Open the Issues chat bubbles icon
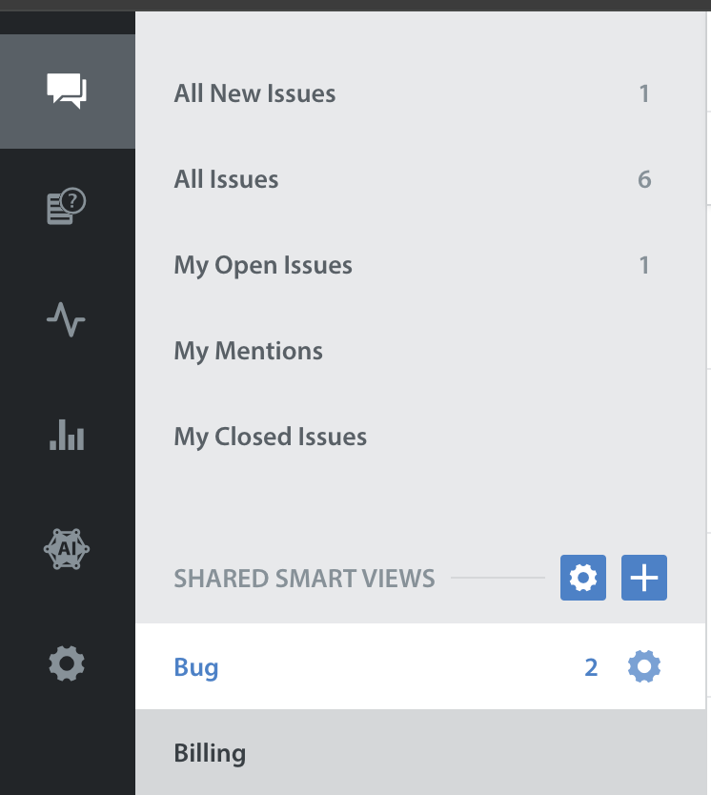 tap(67, 91)
